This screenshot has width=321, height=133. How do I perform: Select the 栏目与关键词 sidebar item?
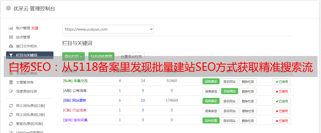pos(30,55)
